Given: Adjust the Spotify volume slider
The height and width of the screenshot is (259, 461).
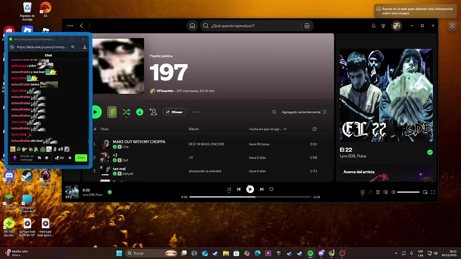Looking at the screenshot, I should [408, 192].
